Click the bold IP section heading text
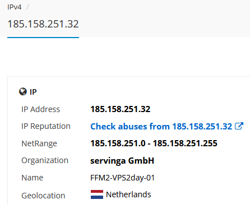The image size is (250, 204). pos(33,92)
